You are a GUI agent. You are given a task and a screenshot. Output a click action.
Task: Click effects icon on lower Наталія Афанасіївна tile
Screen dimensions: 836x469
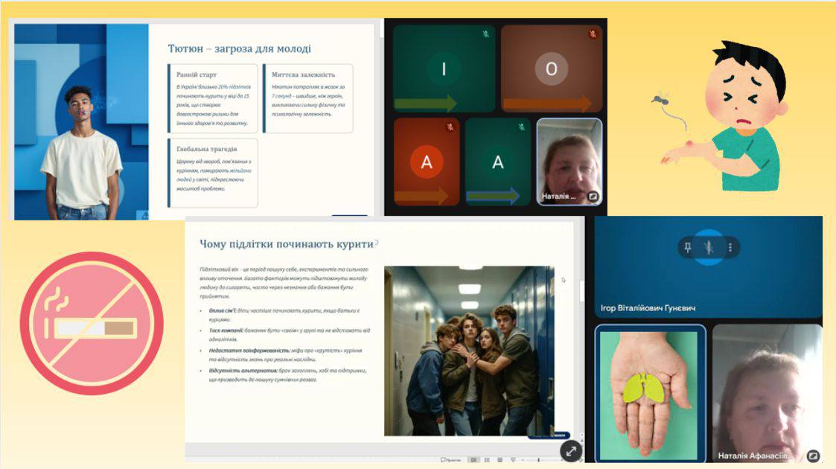(x=813, y=456)
